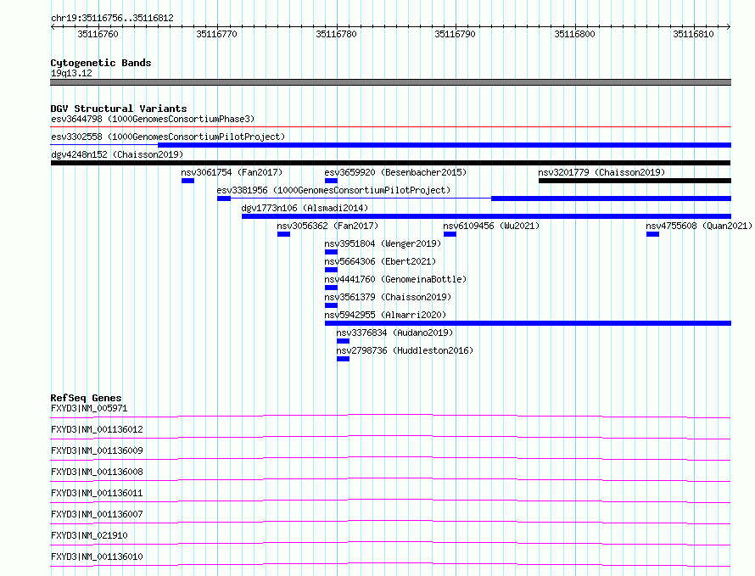The image size is (755, 576).
Task: Click the red esv3644798 line
Action: pyautogui.click(x=390, y=126)
